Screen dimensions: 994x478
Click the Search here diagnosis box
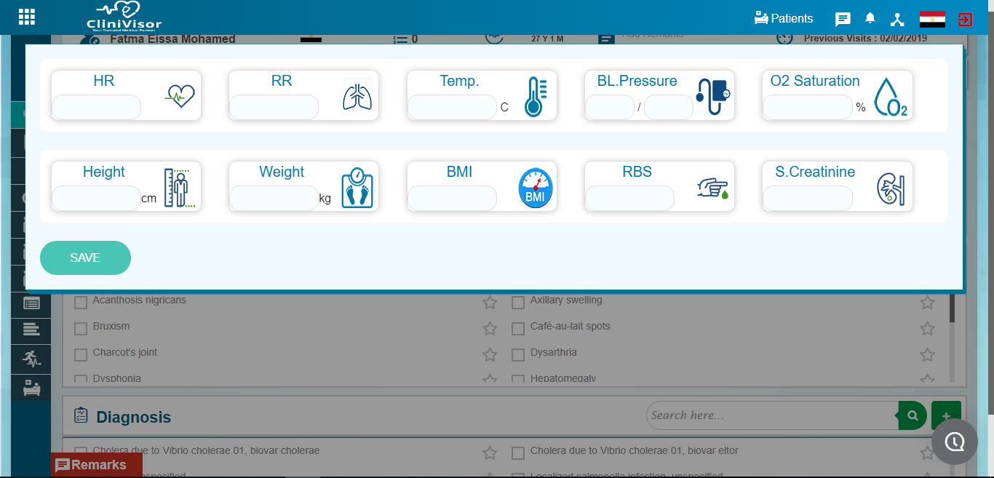point(772,415)
